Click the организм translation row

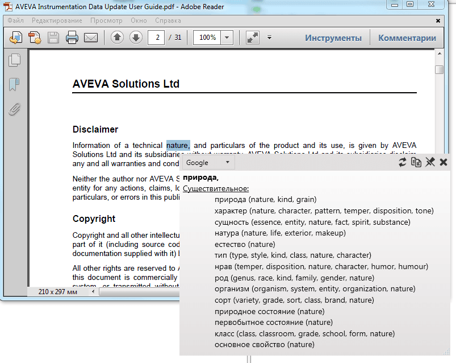[x=315, y=288]
